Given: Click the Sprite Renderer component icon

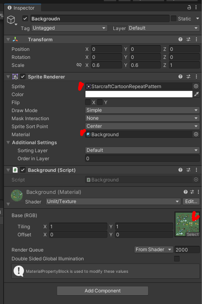Looking at the screenshot, I should coord(15,77).
